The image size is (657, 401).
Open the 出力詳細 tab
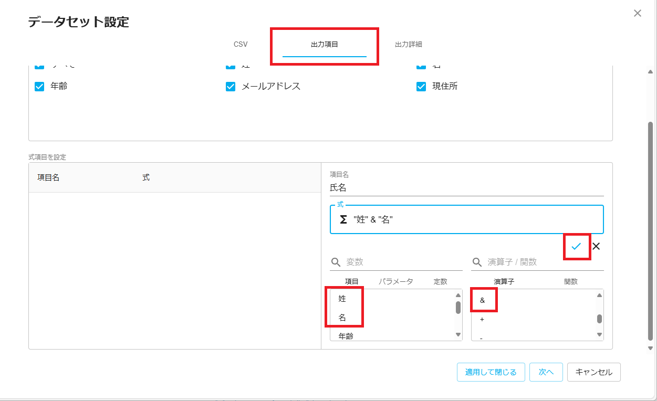[x=408, y=44]
